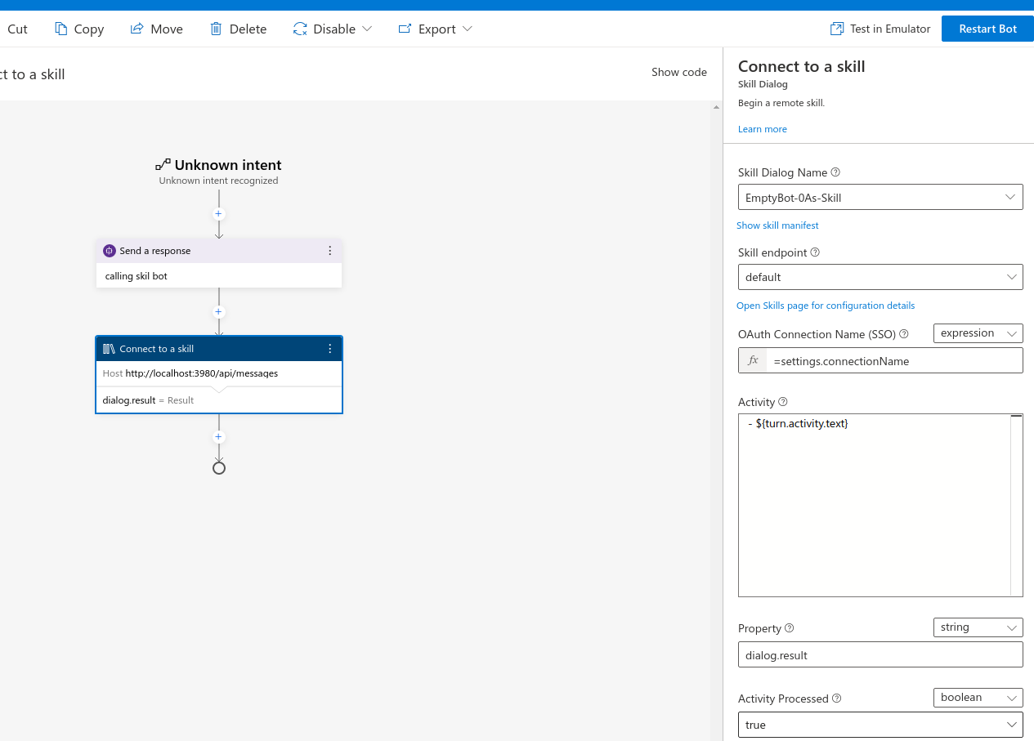Click Show code in the editor header

point(679,72)
